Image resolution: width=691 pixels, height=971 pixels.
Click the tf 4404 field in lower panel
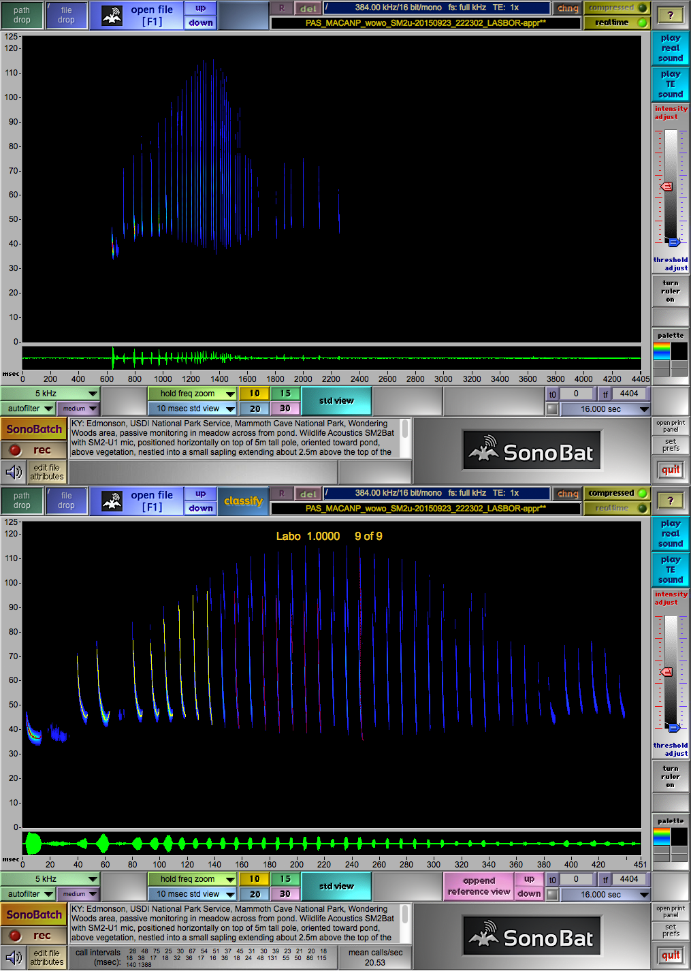(628, 879)
